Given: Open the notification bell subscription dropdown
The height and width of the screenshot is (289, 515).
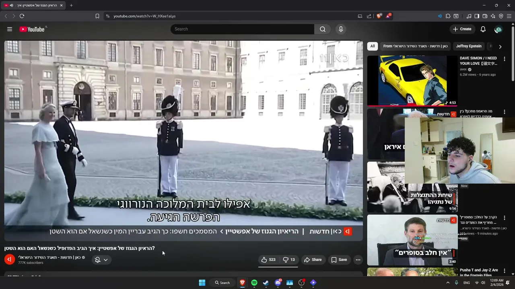Looking at the screenshot, I should 101,260.
